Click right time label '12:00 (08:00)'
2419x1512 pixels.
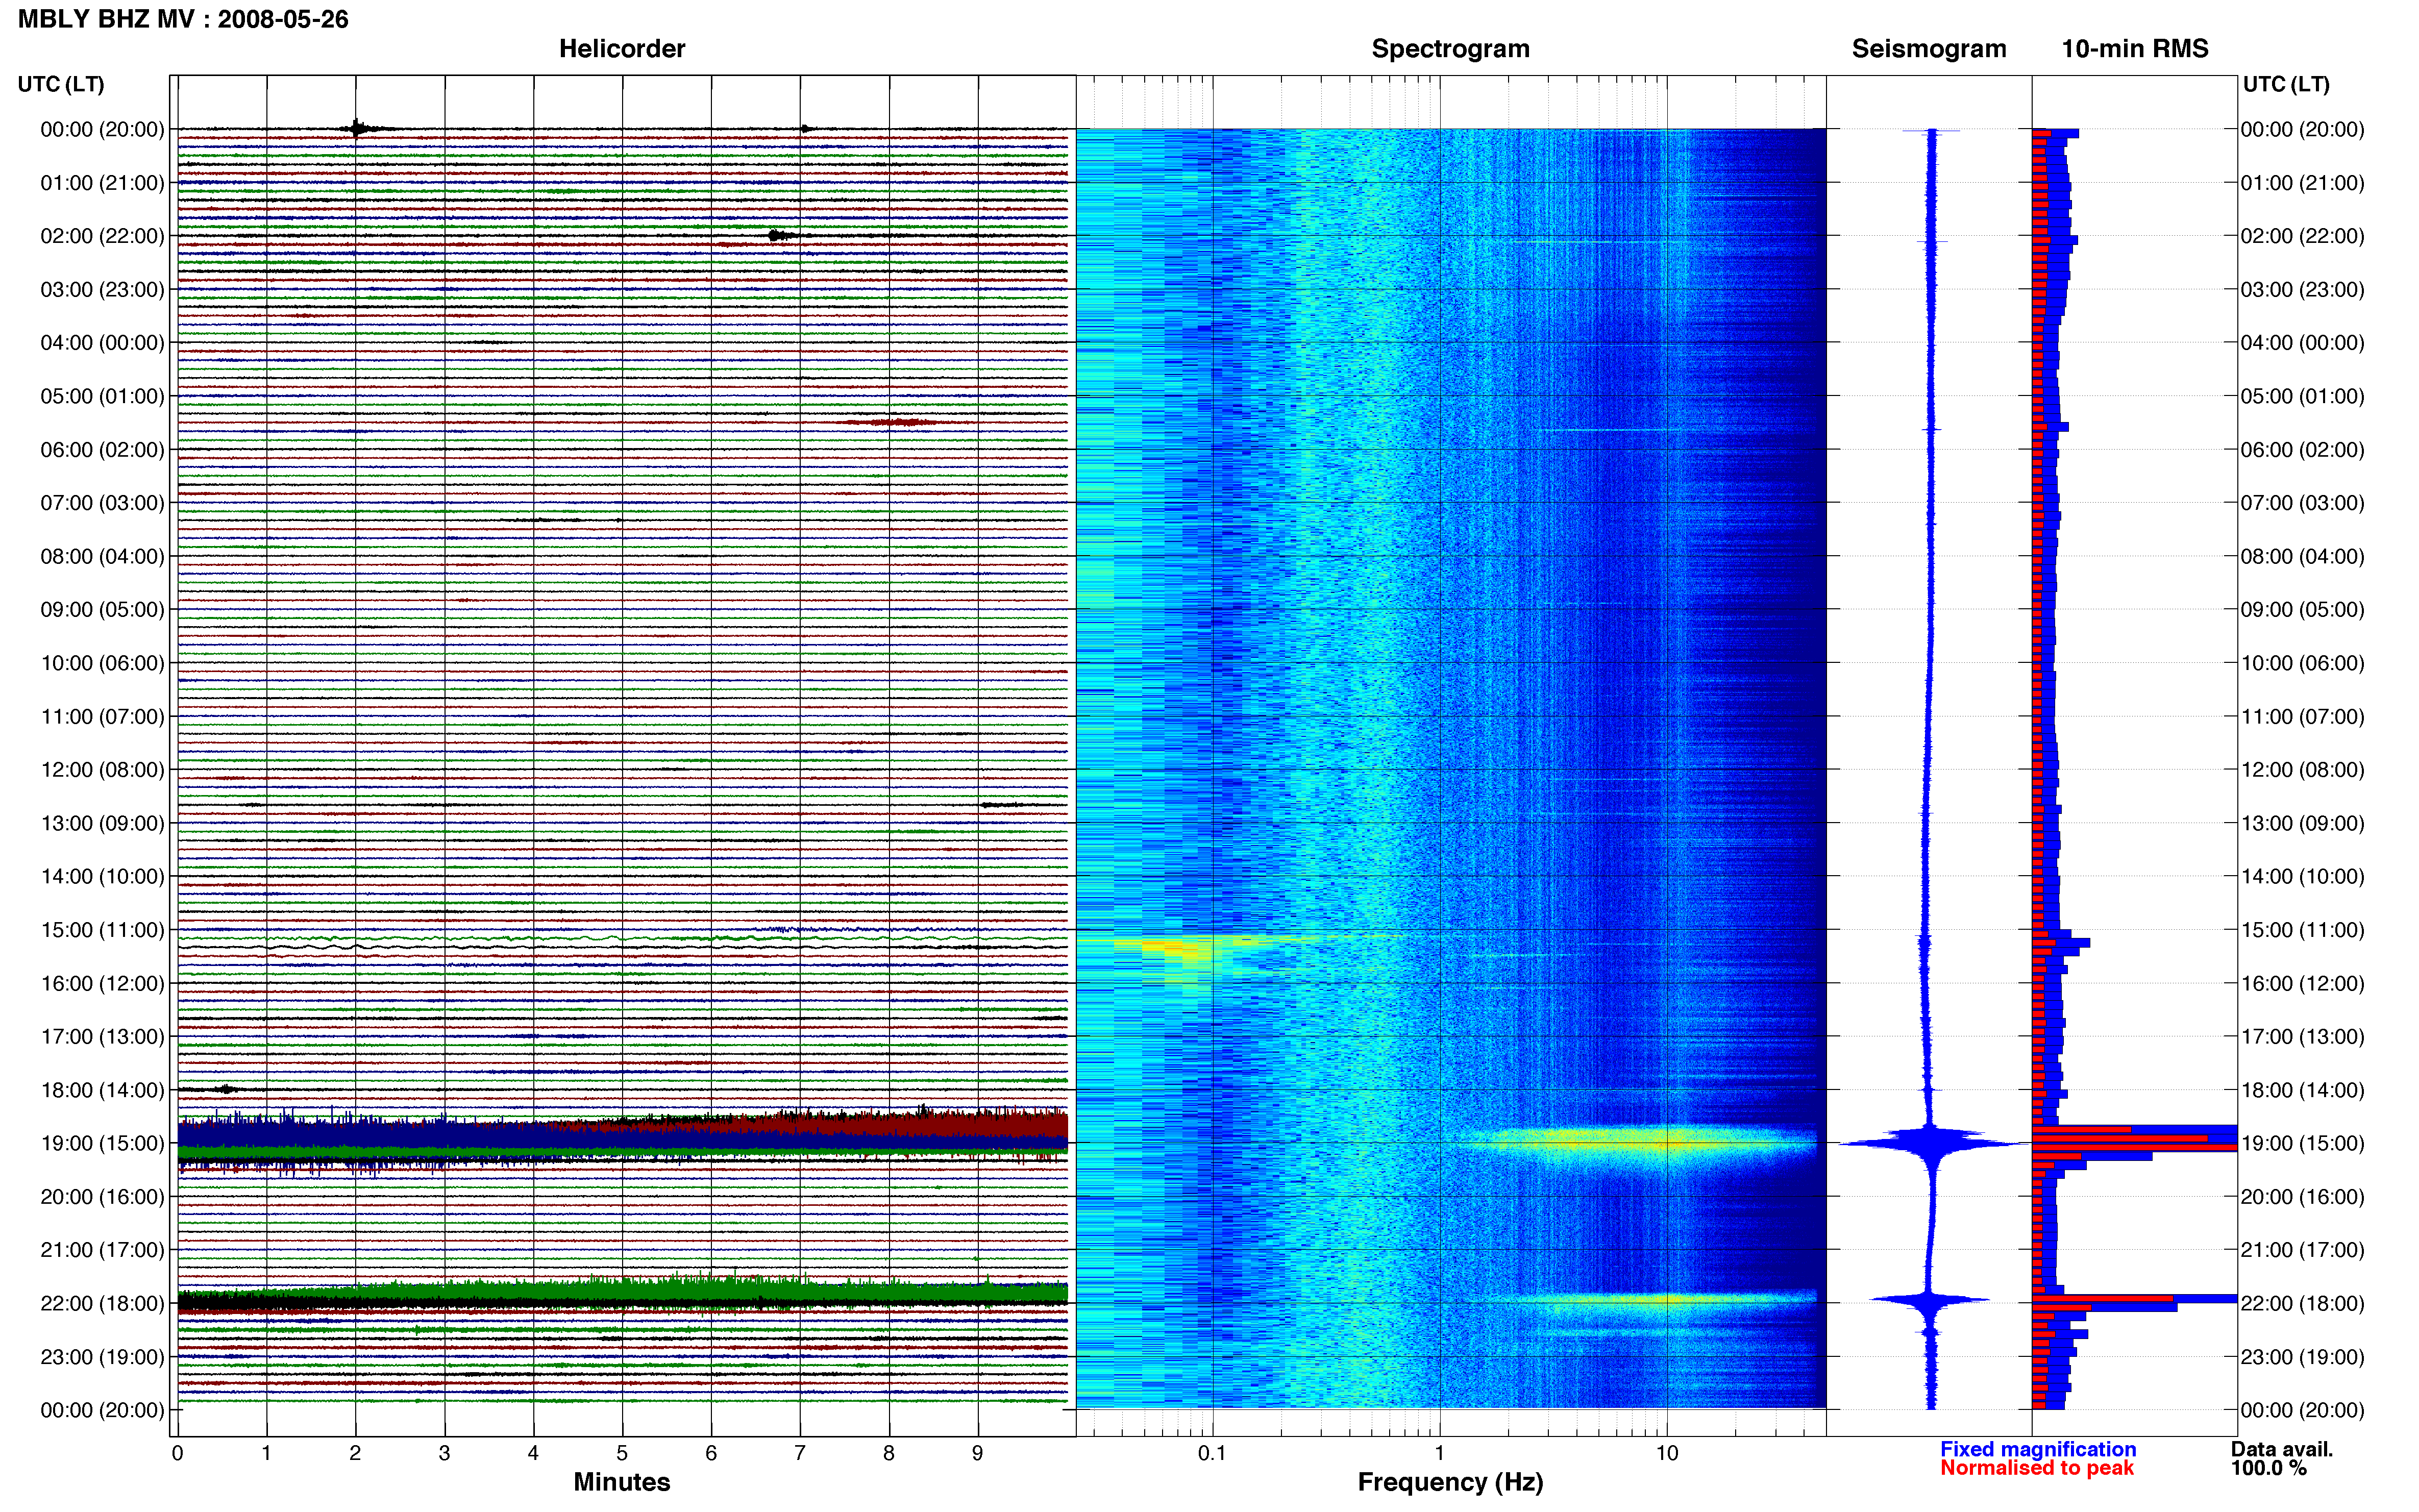pos(2303,770)
